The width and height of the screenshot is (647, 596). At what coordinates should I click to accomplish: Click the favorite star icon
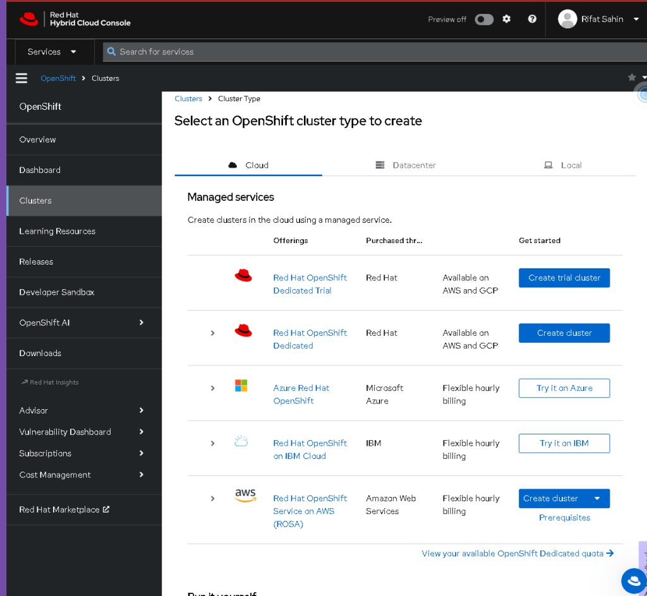631,77
